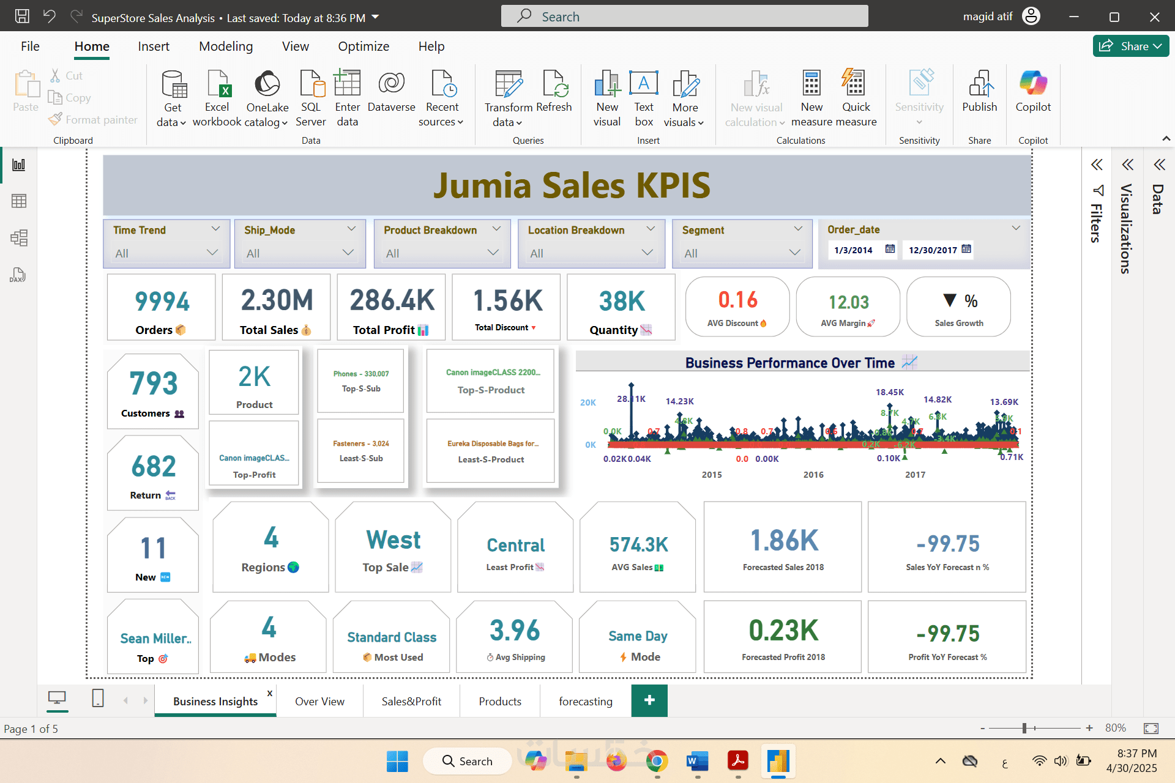Refresh the report data
The image size is (1175, 783).
(554, 92)
